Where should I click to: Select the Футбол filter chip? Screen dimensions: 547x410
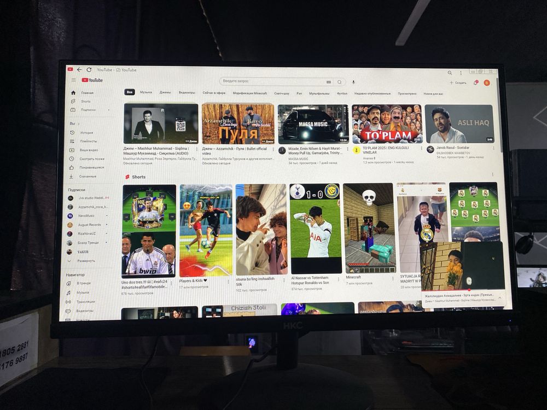click(342, 93)
